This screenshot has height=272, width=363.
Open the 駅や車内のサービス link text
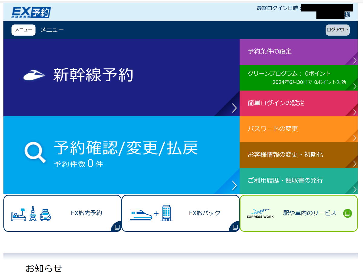pyautogui.click(x=310, y=213)
